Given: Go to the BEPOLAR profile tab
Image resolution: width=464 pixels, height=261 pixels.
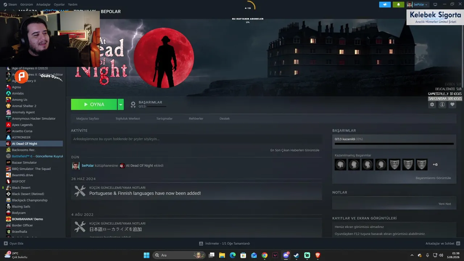Looking at the screenshot, I should pyautogui.click(x=111, y=12).
